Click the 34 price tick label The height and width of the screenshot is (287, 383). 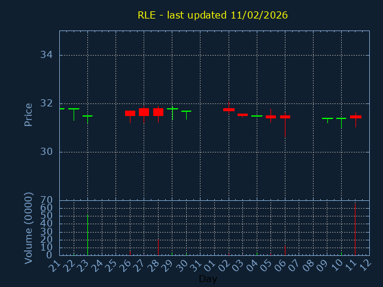(x=46, y=55)
